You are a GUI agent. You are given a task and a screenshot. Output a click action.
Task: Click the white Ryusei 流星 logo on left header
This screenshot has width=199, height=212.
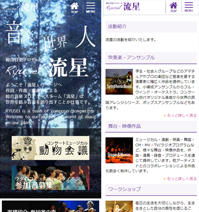[21, 7]
